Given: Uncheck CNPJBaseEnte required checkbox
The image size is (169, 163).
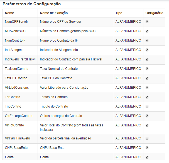Looking at the screenshot, I should click(x=147, y=148).
